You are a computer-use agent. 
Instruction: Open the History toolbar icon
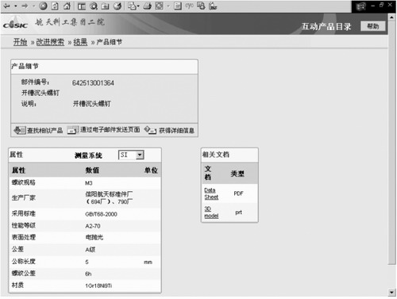pos(118,6)
